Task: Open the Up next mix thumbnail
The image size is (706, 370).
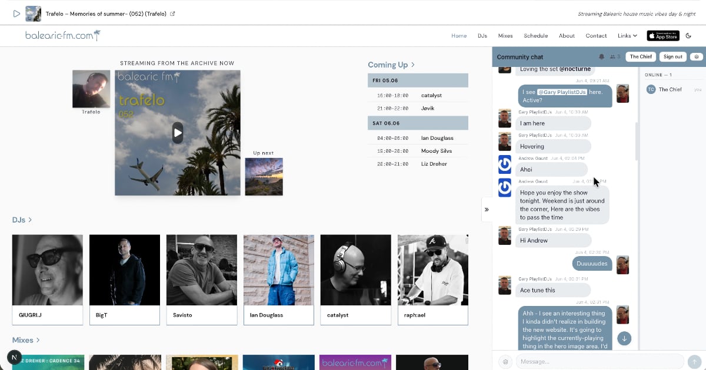Action: click(x=264, y=176)
